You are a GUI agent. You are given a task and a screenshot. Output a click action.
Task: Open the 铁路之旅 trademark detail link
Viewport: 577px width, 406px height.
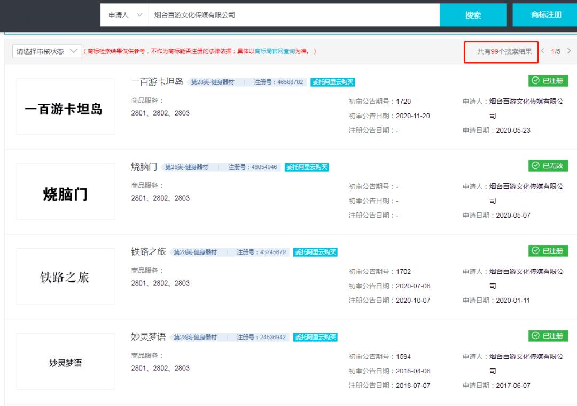(147, 251)
